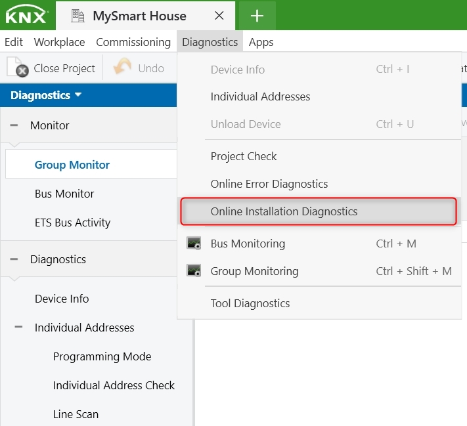The width and height of the screenshot is (467, 426).
Task: Choose Group Monitoring menu entry
Action: click(319, 271)
